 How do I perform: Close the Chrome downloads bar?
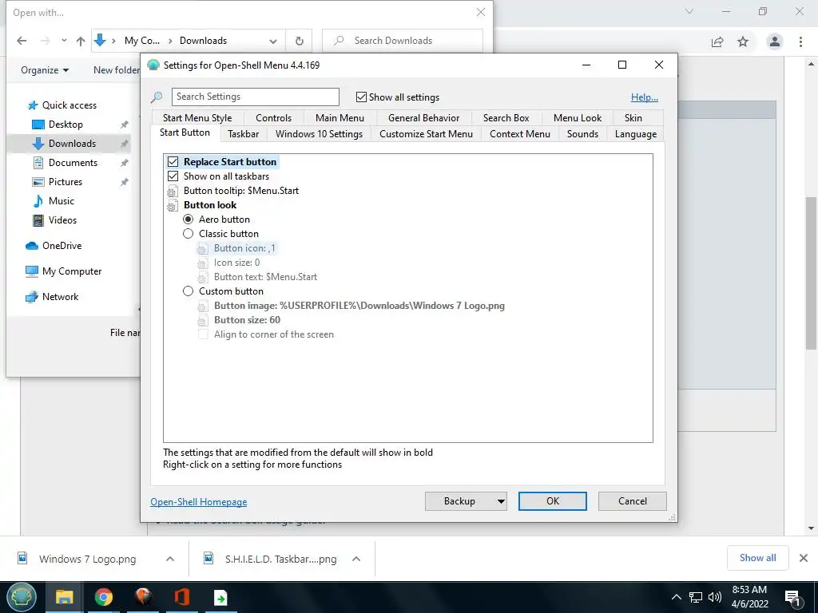(804, 558)
